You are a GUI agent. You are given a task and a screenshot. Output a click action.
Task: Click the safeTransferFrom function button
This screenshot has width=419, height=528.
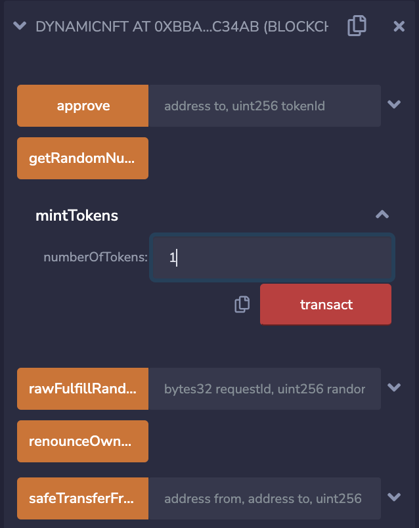point(83,498)
